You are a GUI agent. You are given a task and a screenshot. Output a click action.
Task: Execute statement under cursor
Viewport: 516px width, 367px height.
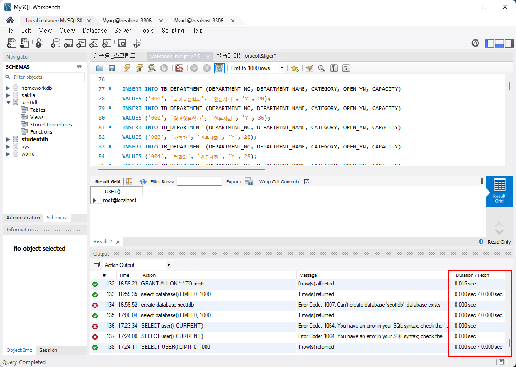tap(140, 68)
